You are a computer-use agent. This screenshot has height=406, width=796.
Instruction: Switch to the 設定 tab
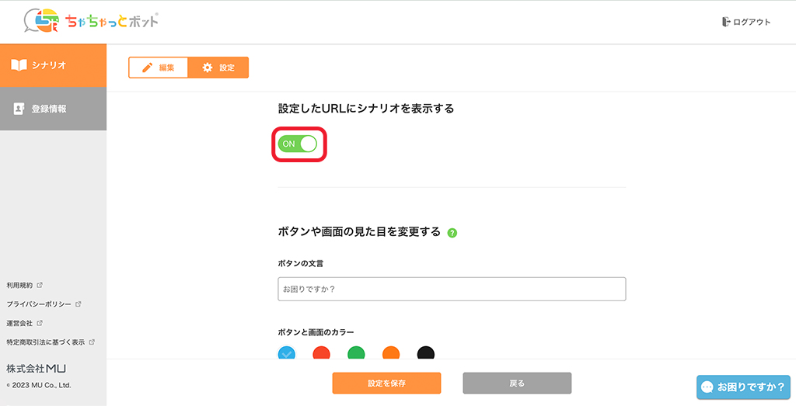(218, 68)
